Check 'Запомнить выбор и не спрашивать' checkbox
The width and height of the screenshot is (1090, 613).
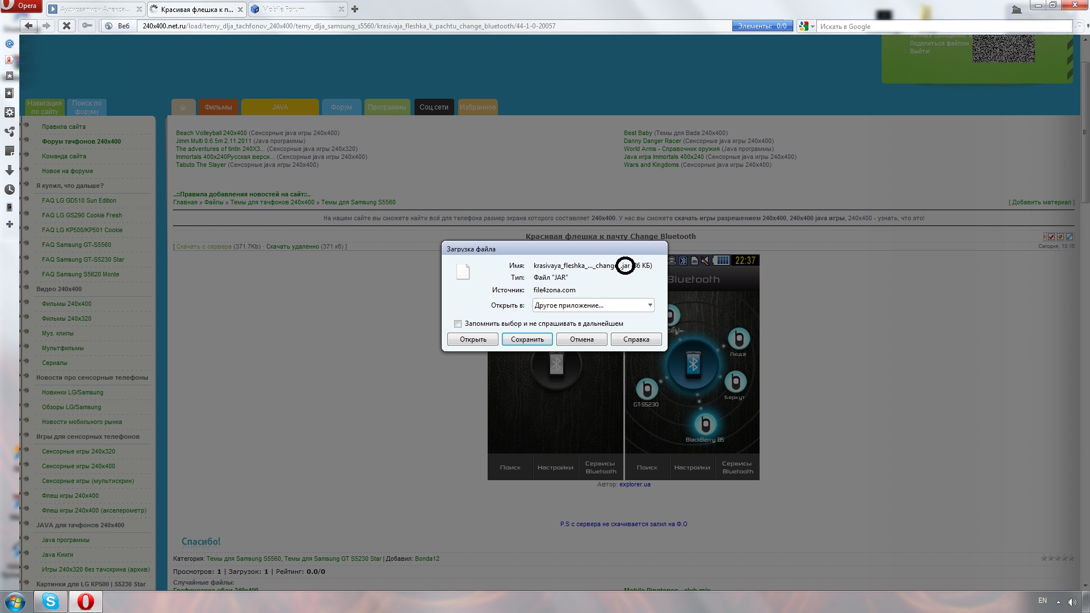pyautogui.click(x=458, y=324)
